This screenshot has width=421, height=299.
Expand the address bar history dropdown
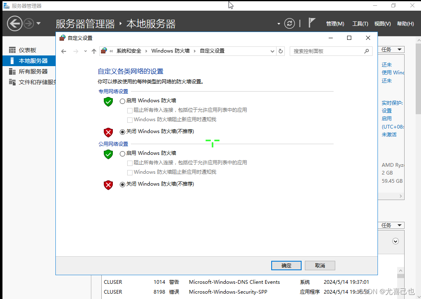272,51
